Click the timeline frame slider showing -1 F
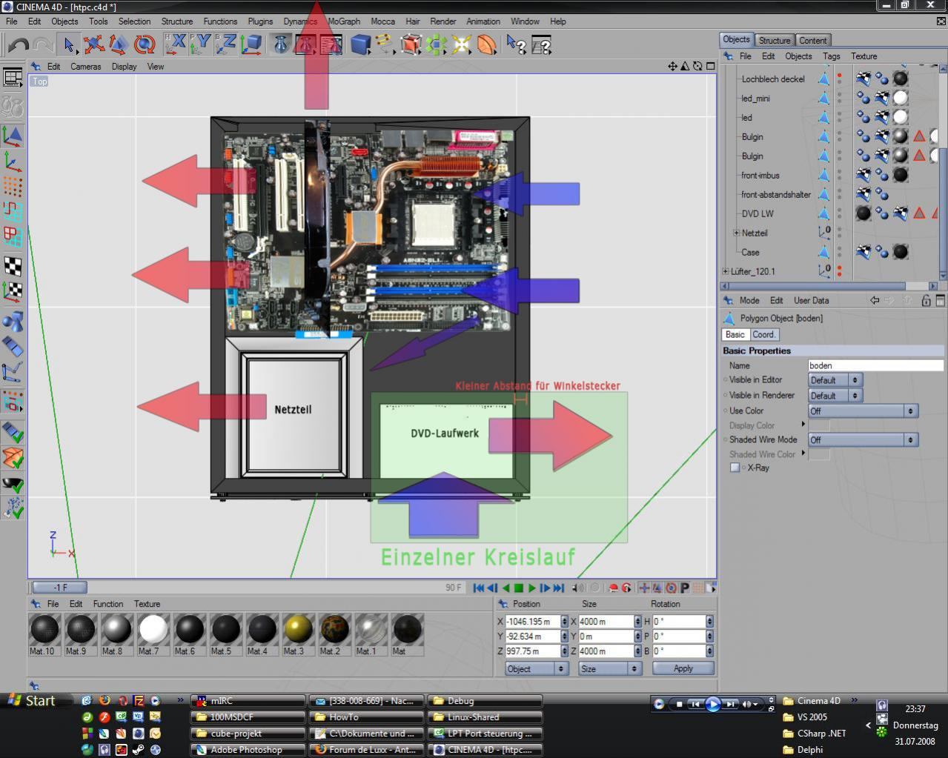Image resolution: width=948 pixels, height=758 pixels. (x=60, y=588)
